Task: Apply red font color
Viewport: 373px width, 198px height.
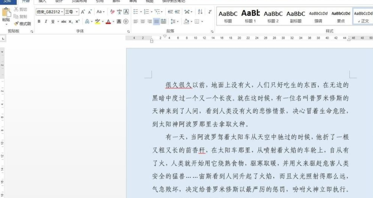Action: pos(108,21)
